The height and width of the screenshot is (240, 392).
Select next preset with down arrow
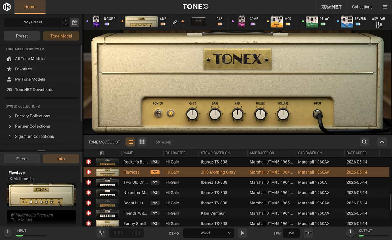(x=66, y=25)
